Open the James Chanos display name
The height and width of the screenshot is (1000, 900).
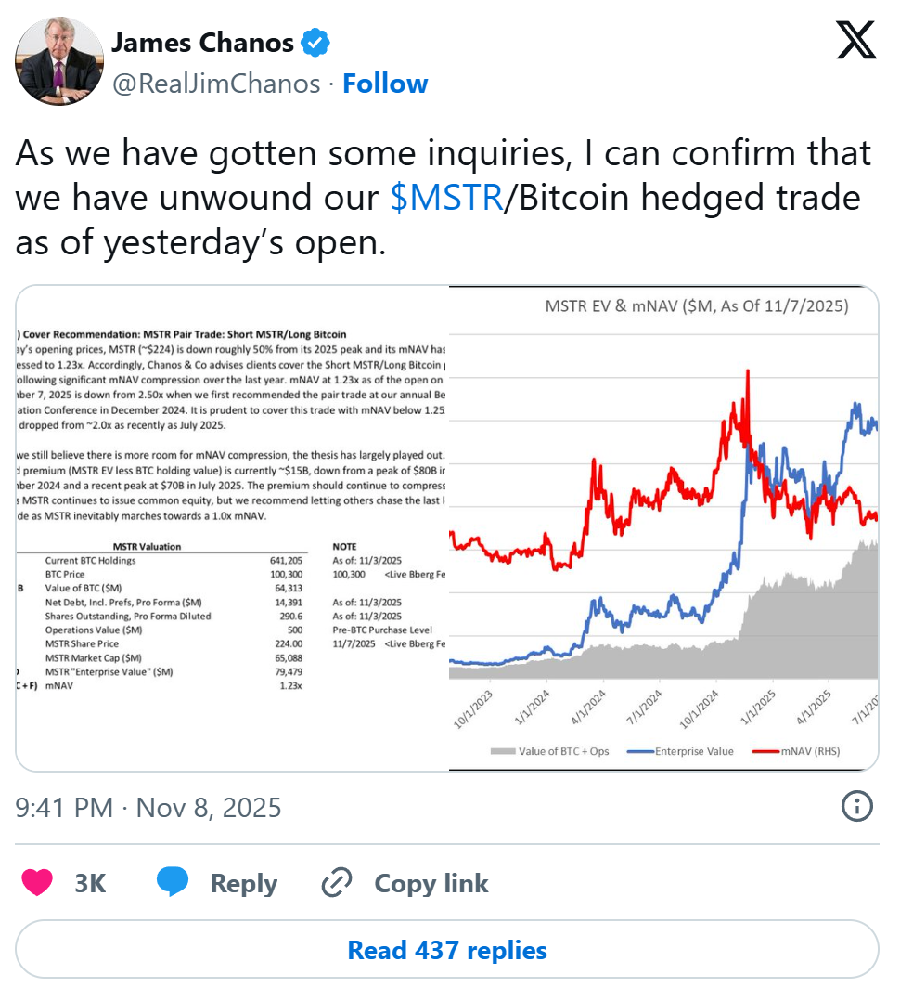point(202,43)
